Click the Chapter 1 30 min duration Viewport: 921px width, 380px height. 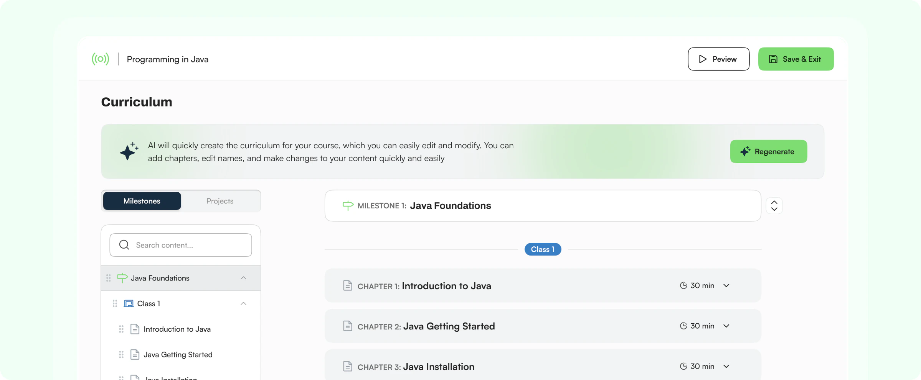tap(702, 285)
